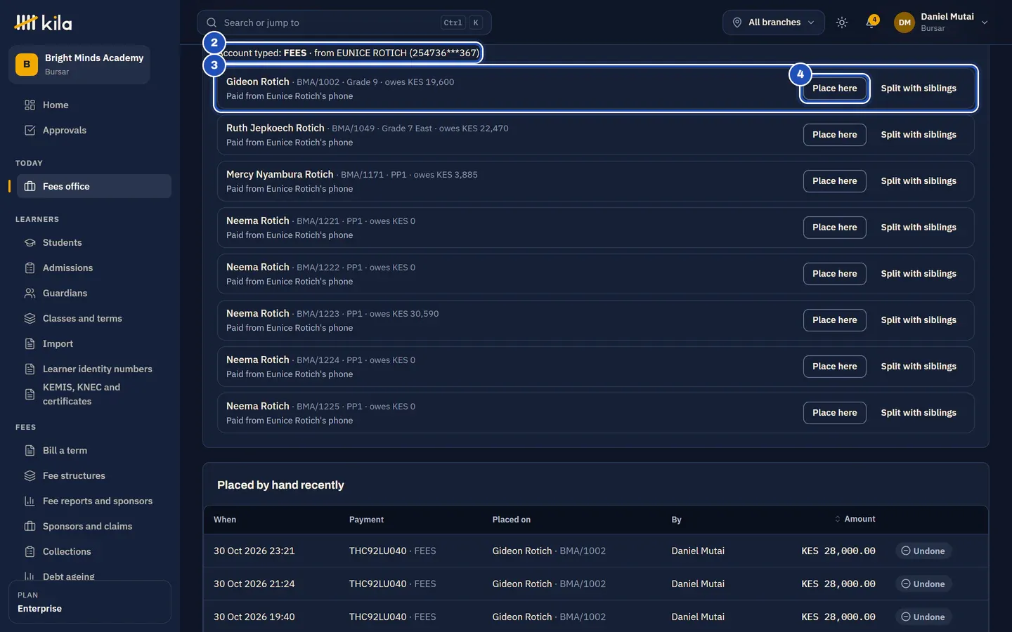The height and width of the screenshot is (632, 1012).
Task: Click the Enterprise plan card
Action: point(90,602)
